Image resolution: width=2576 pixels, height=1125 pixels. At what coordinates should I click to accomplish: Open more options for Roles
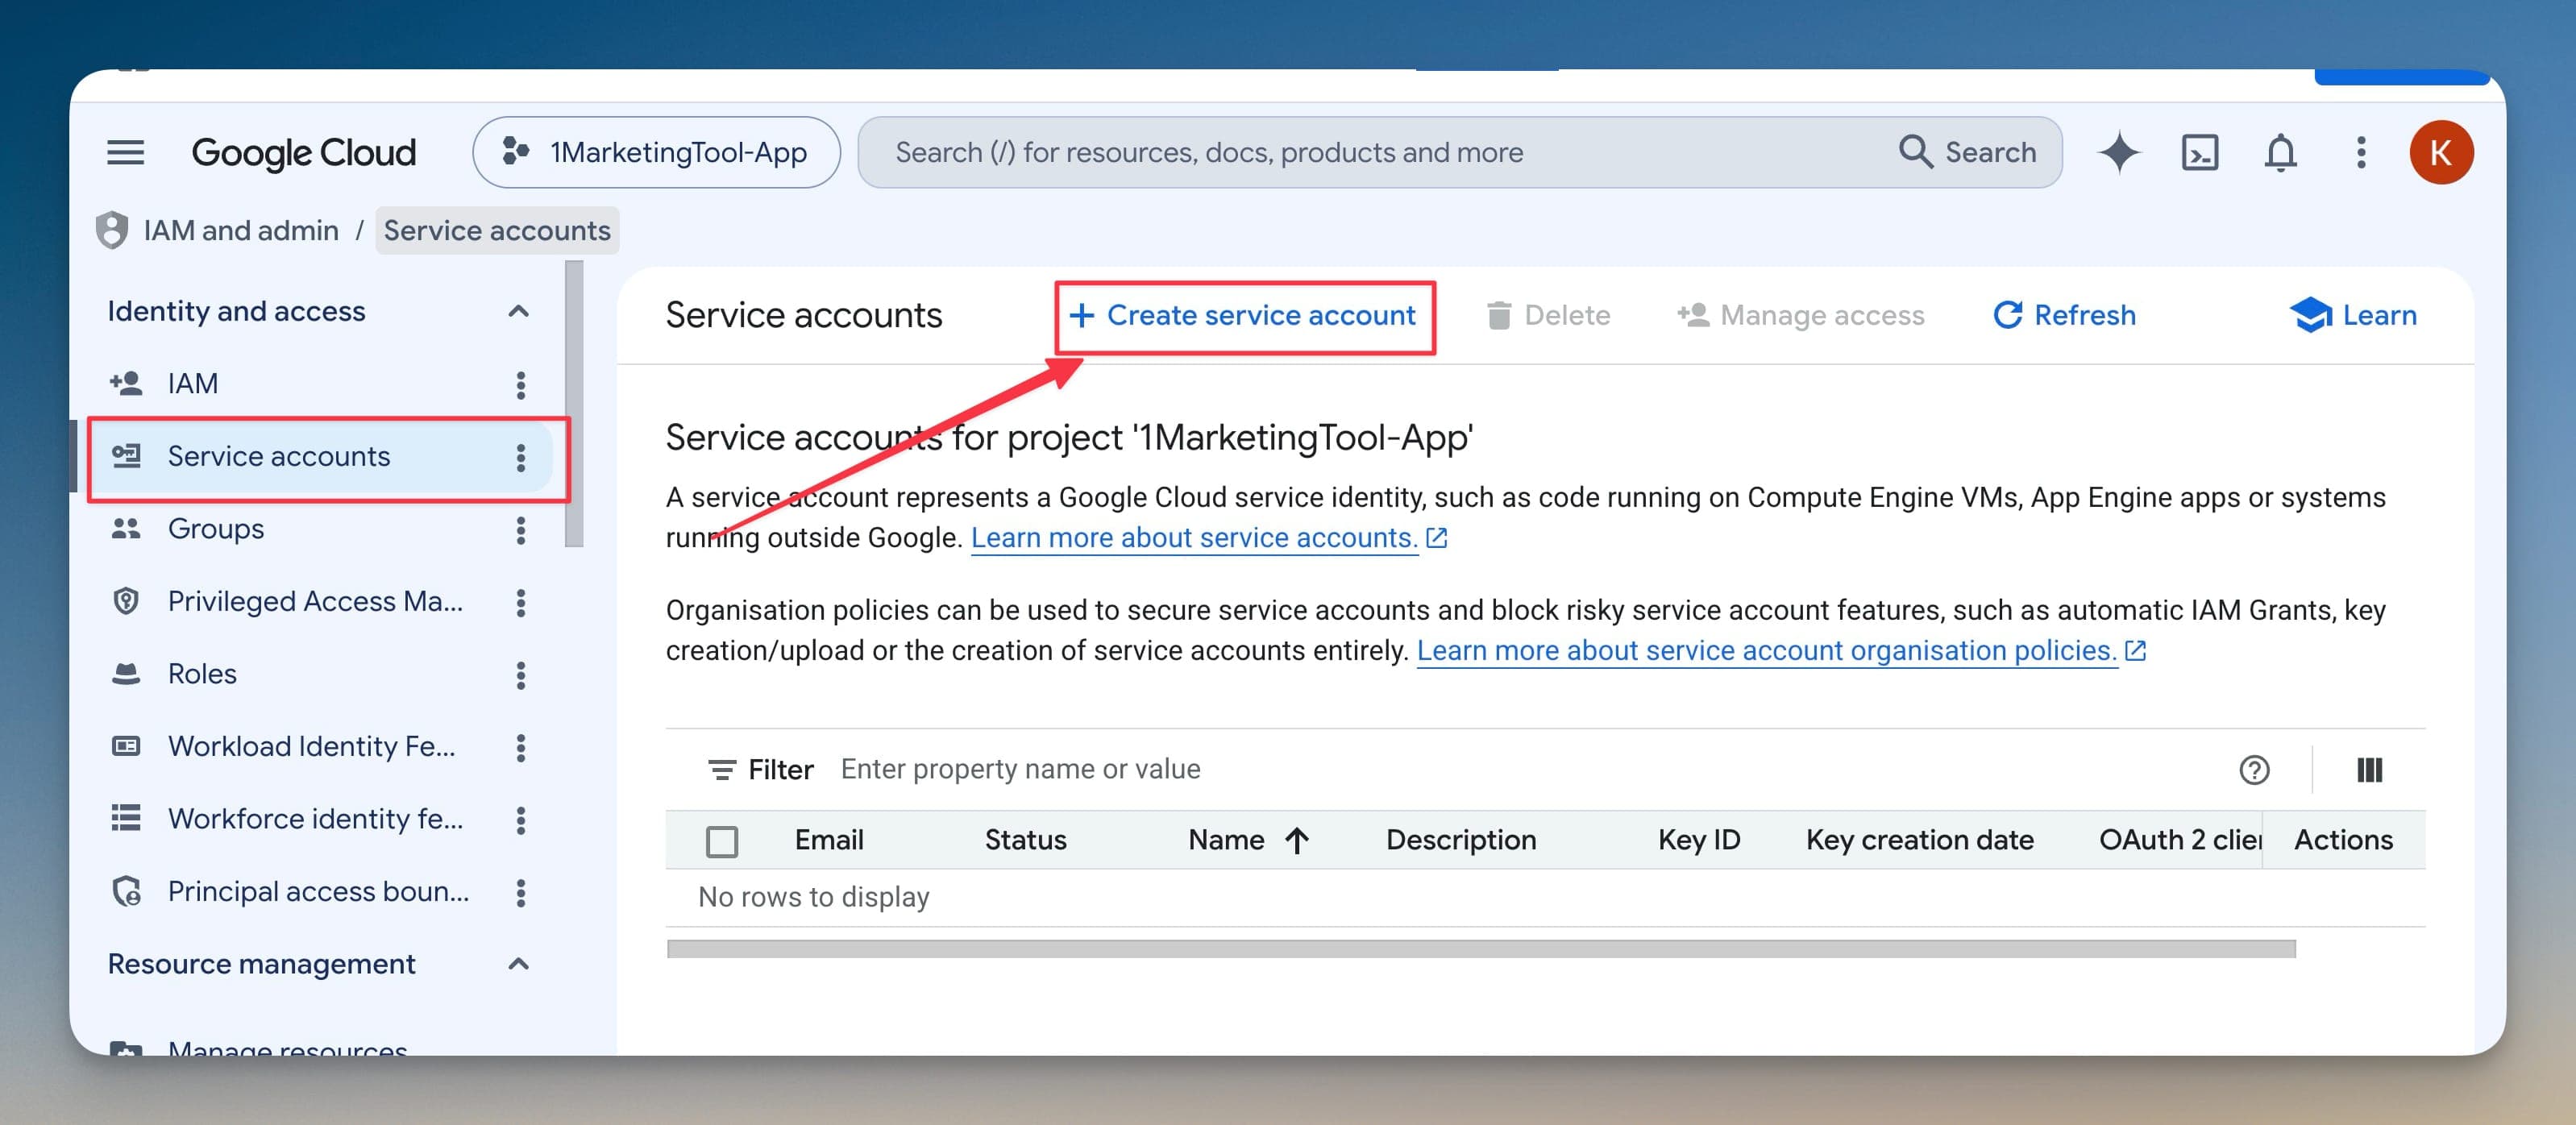click(520, 675)
